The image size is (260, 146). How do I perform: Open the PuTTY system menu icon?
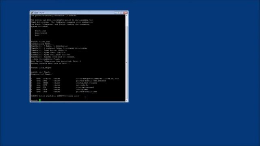coord(32,13)
